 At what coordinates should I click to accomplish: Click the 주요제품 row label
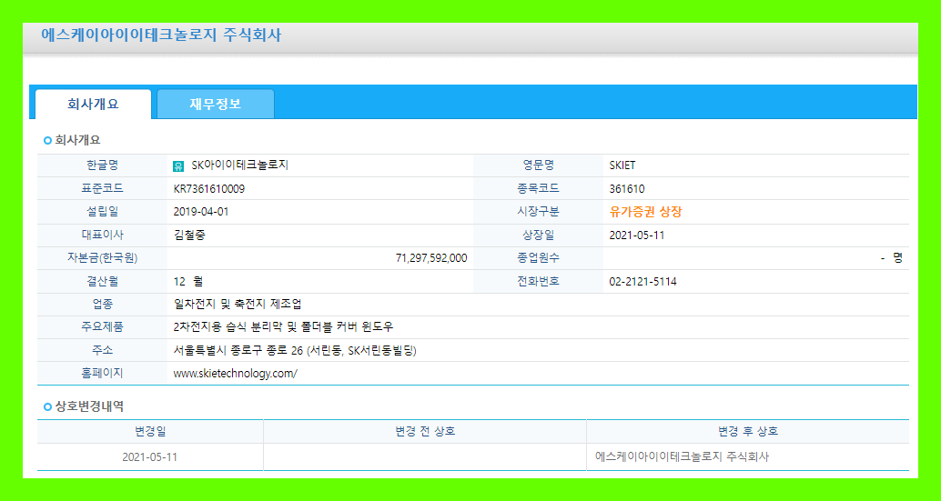click(x=103, y=327)
